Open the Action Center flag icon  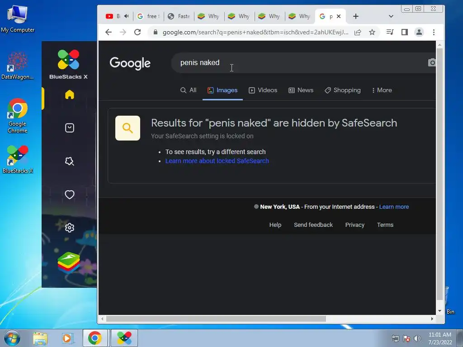[x=406, y=338]
